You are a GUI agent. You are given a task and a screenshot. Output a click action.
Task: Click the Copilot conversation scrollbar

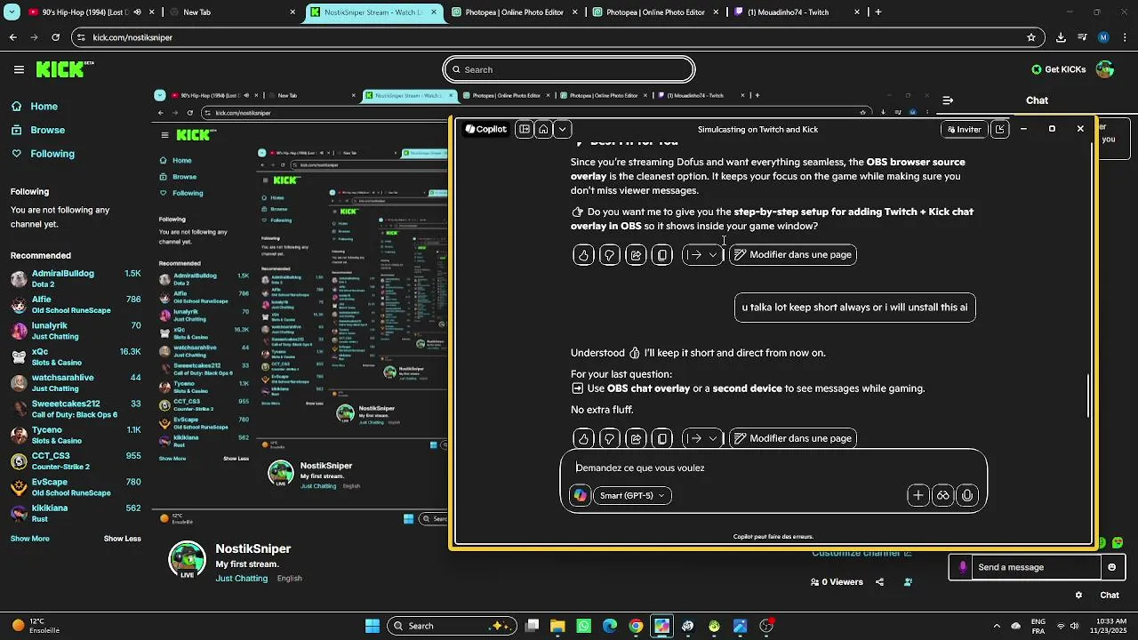(x=1089, y=396)
